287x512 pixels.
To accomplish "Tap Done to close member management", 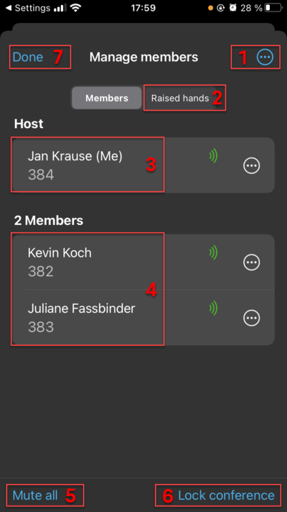I will pos(28,57).
